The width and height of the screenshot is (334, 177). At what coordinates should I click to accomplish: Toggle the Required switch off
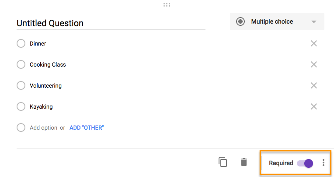[x=305, y=163]
